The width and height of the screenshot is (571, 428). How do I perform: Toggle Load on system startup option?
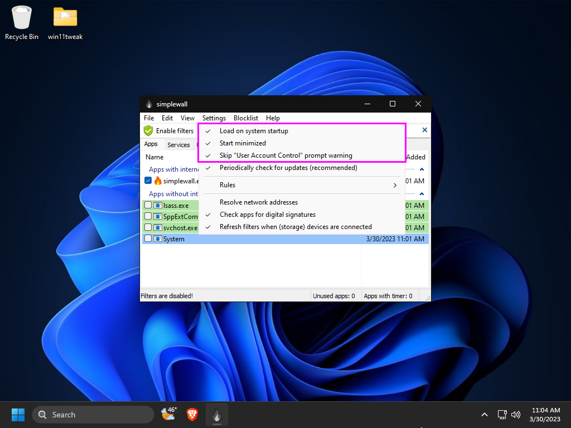(302, 131)
